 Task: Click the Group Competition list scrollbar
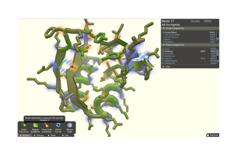pos(217,37)
